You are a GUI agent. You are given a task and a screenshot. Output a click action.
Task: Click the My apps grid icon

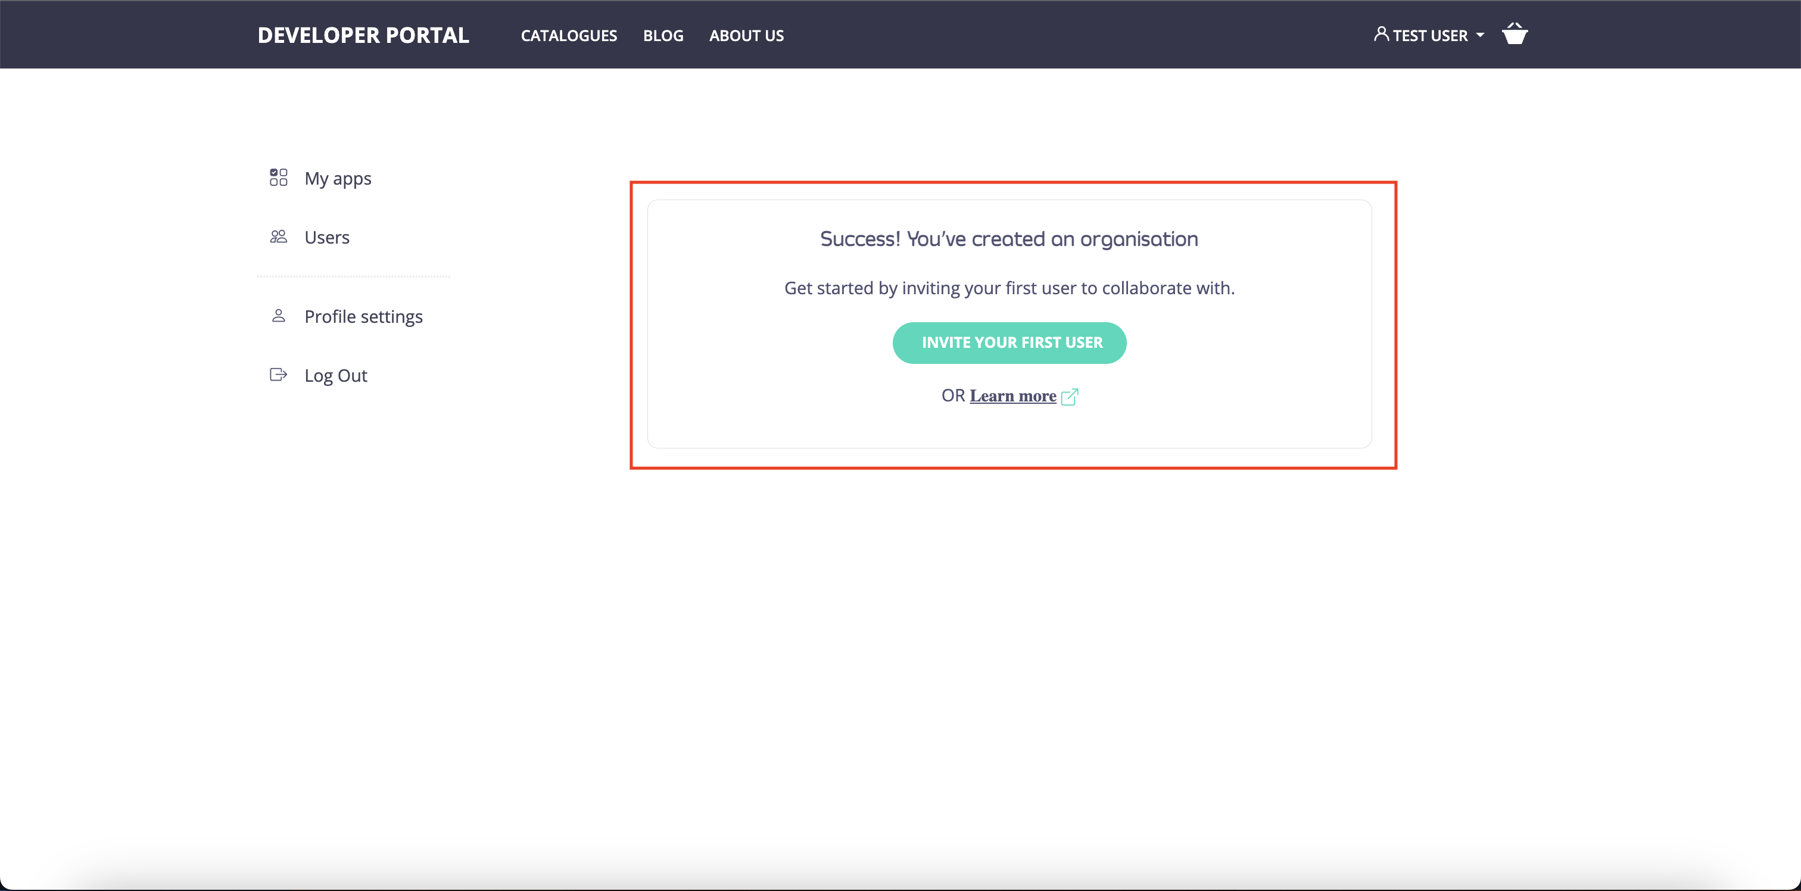[x=278, y=177]
